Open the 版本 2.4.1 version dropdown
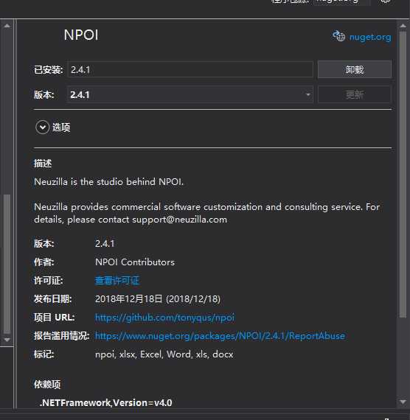The image size is (410, 420). (x=190, y=94)
